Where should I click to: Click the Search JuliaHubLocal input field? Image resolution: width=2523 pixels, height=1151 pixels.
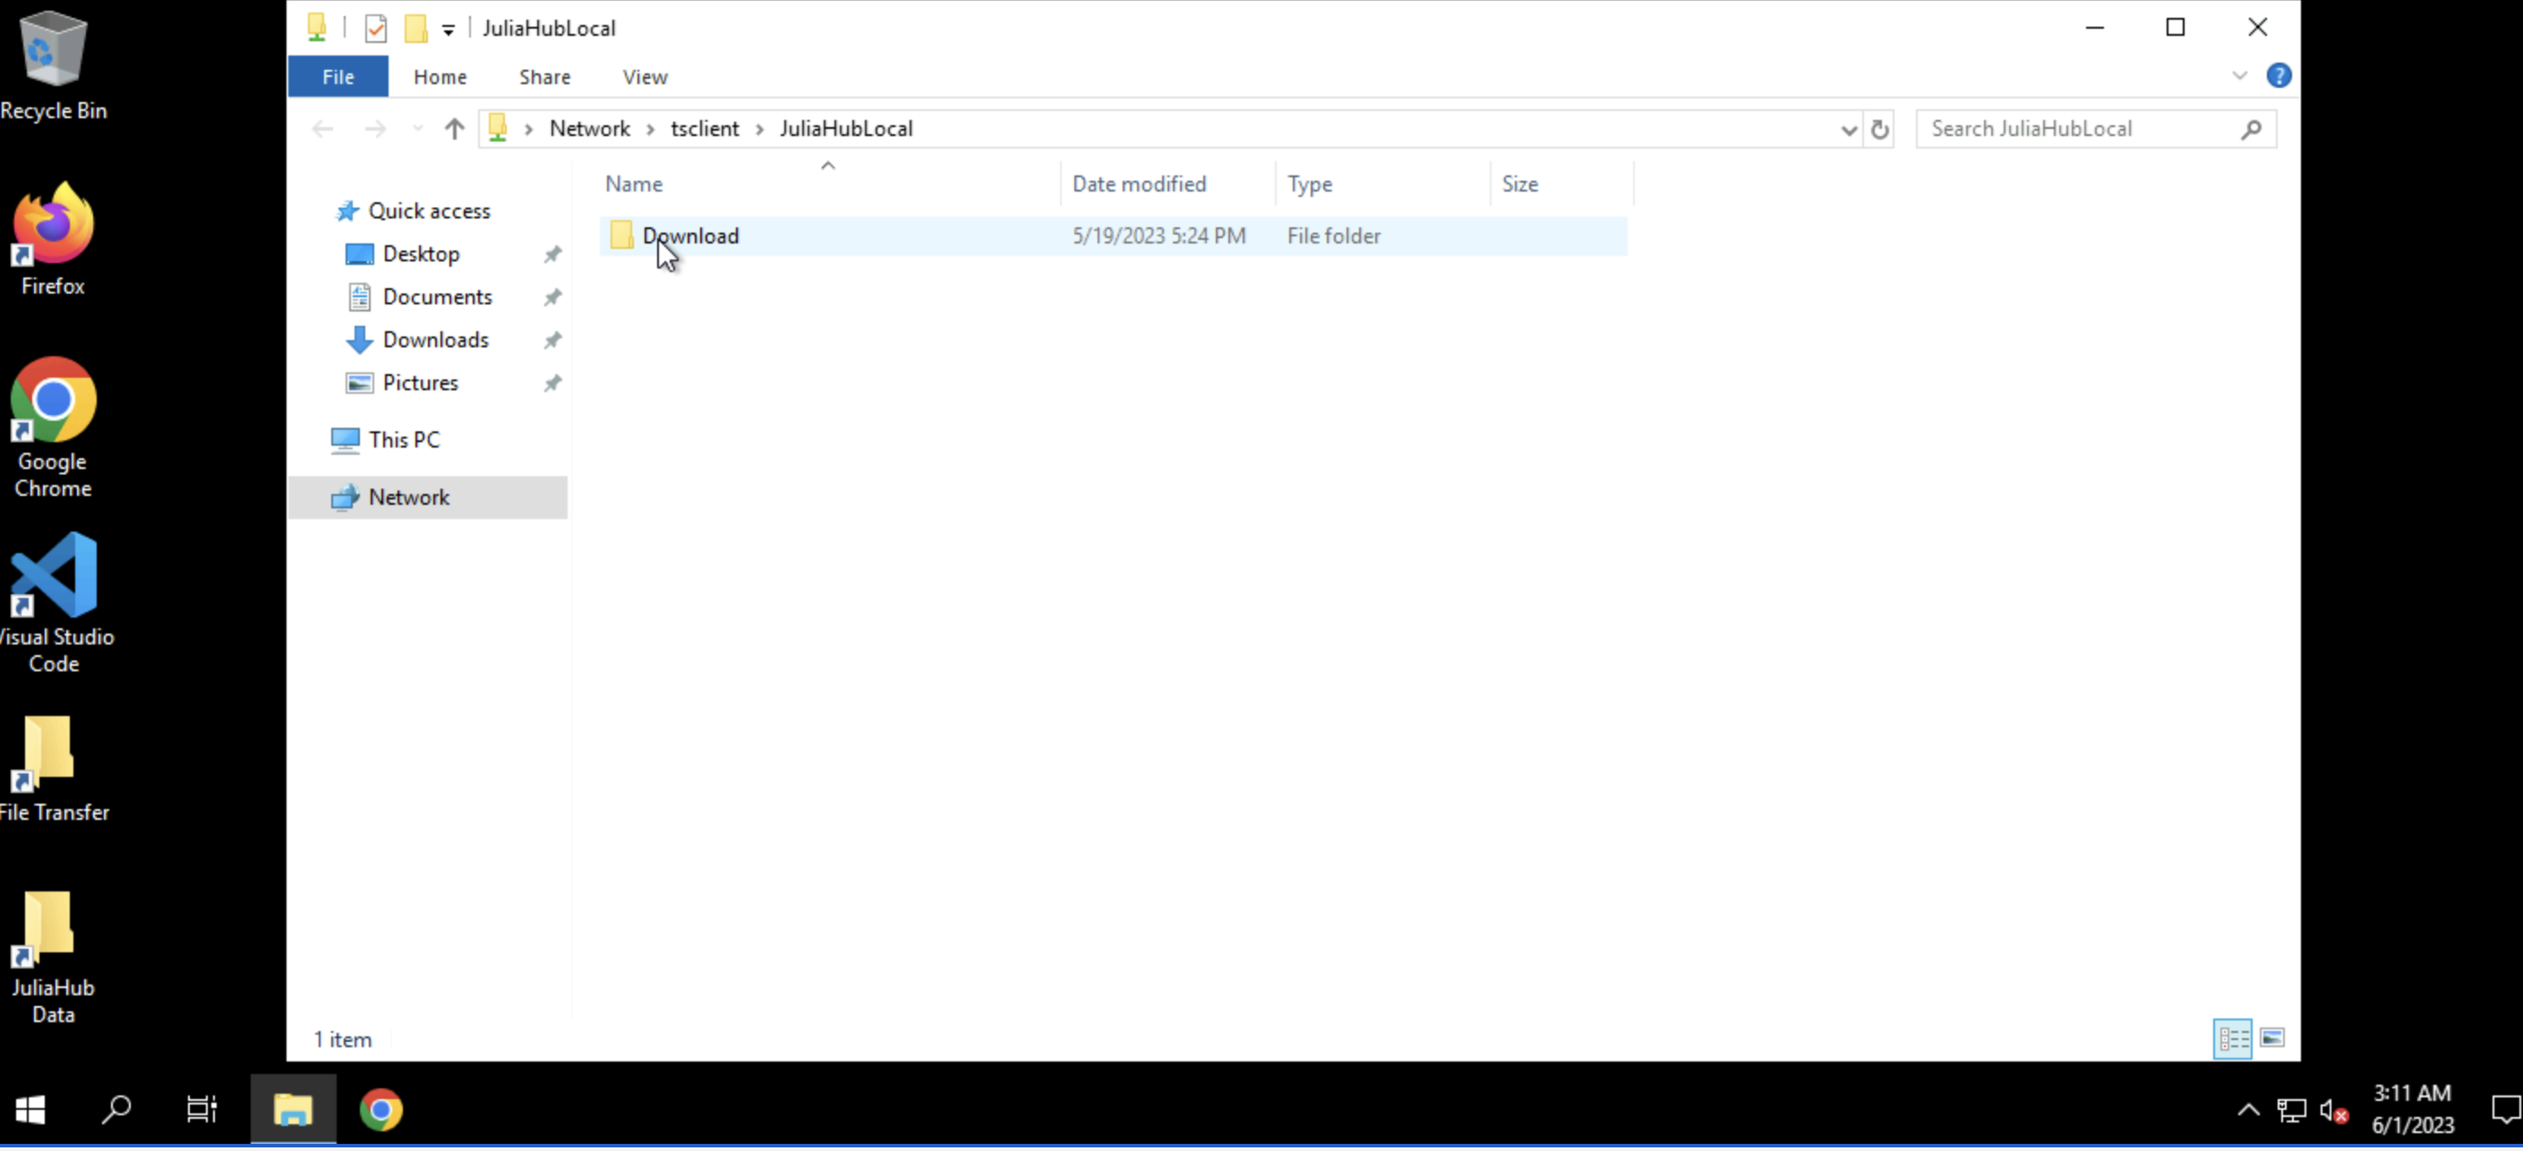(2085, 127)
